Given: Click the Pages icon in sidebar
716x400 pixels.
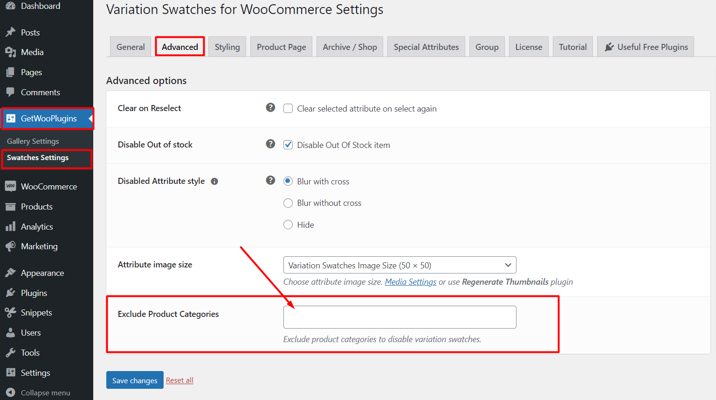Looking at the screenshot, I should pos(10,72).
